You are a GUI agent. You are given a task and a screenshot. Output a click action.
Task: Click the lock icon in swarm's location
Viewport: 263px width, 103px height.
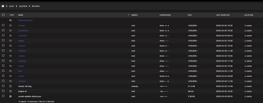(x=245, y=66)
